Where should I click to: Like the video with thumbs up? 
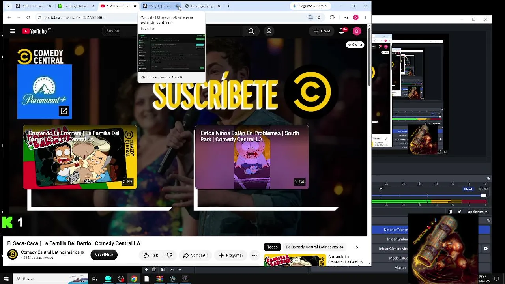(151, 255)
